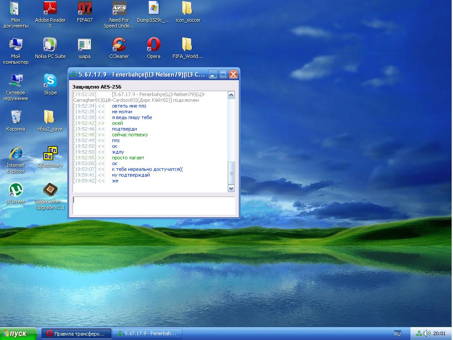Launch CCleaner from the desktop
453x340 pixels.
click(119, 45)
